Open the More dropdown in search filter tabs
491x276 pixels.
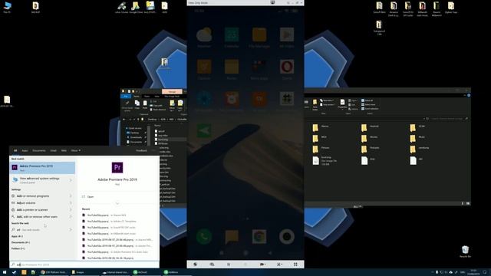[x=75, y=150]
